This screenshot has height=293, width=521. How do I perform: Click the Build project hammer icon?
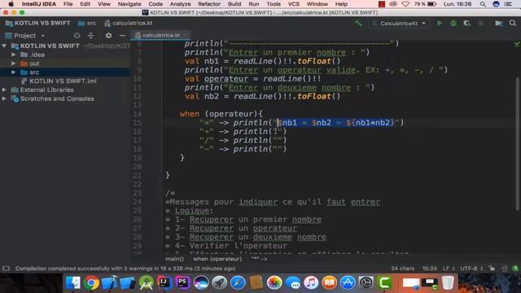coord(358,23)
